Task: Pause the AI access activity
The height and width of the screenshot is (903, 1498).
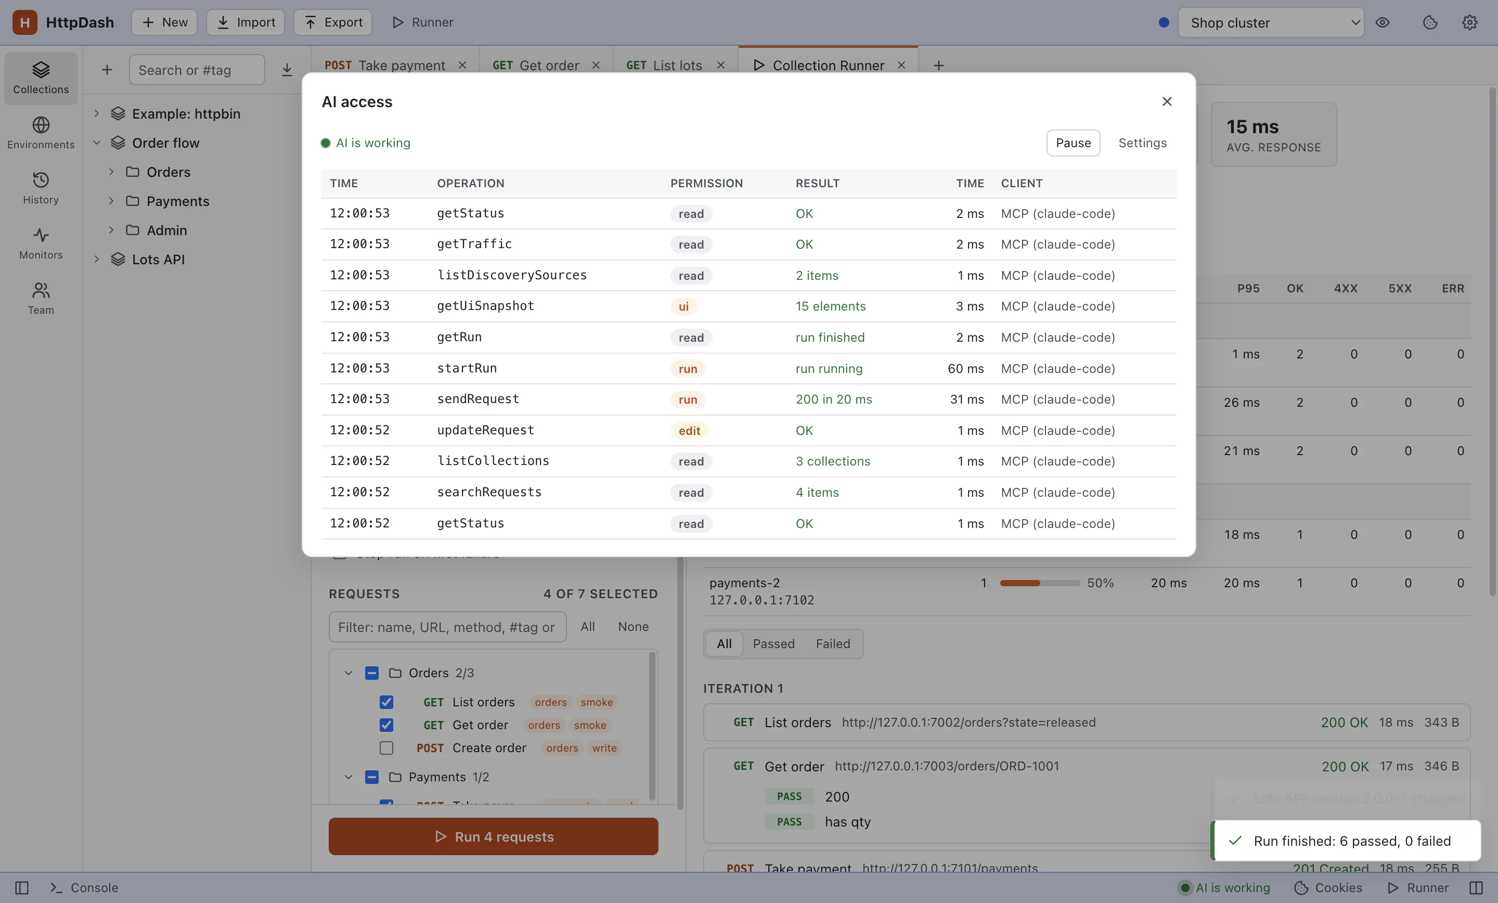Action: (1073, 143)
